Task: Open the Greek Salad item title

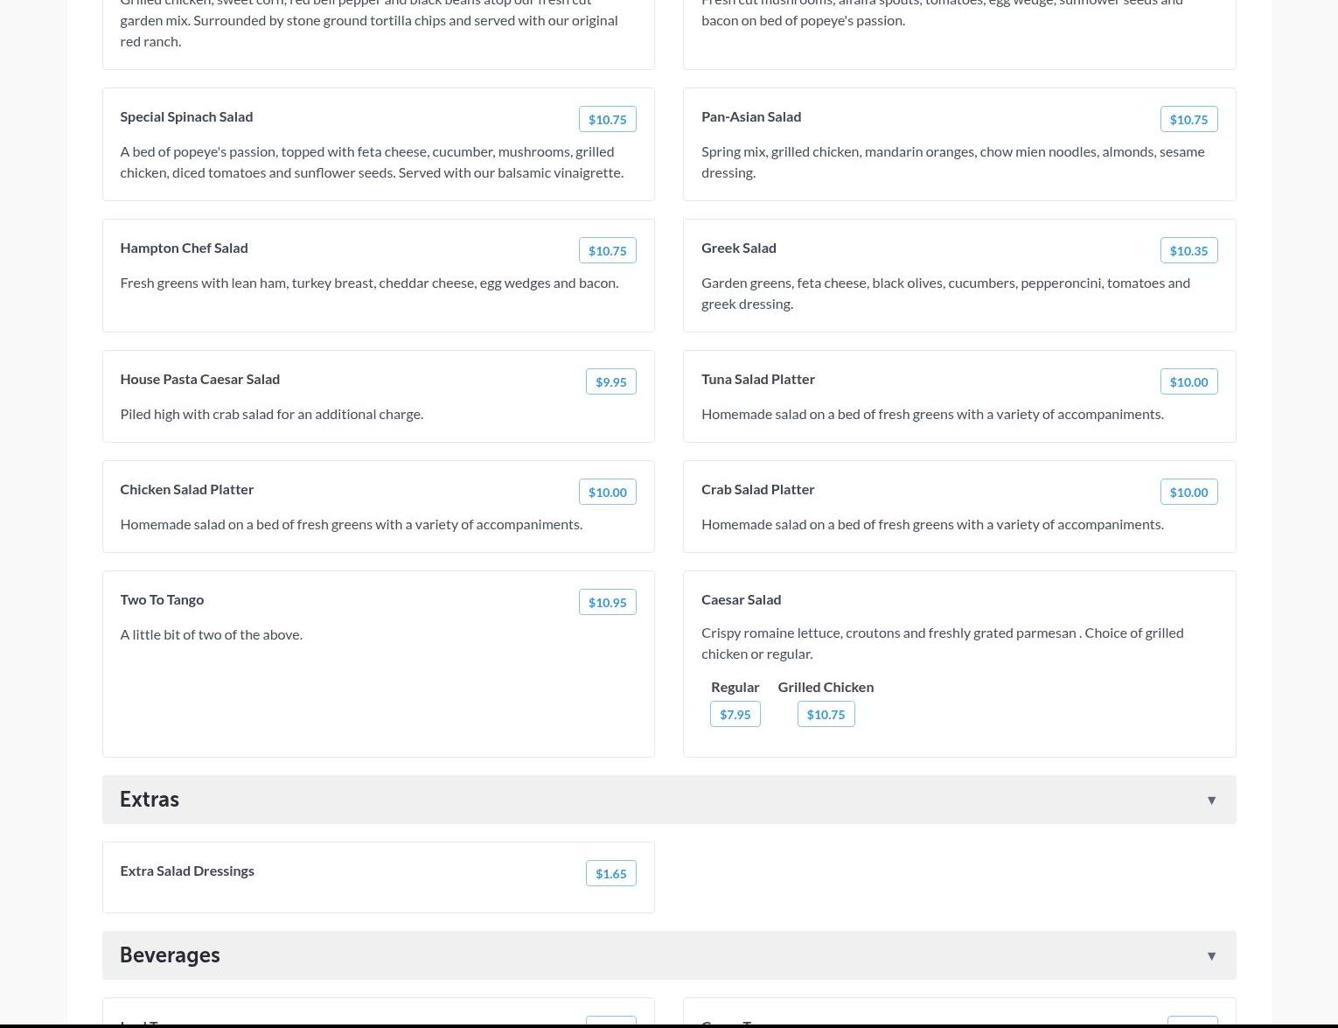Action: point(738,248)
